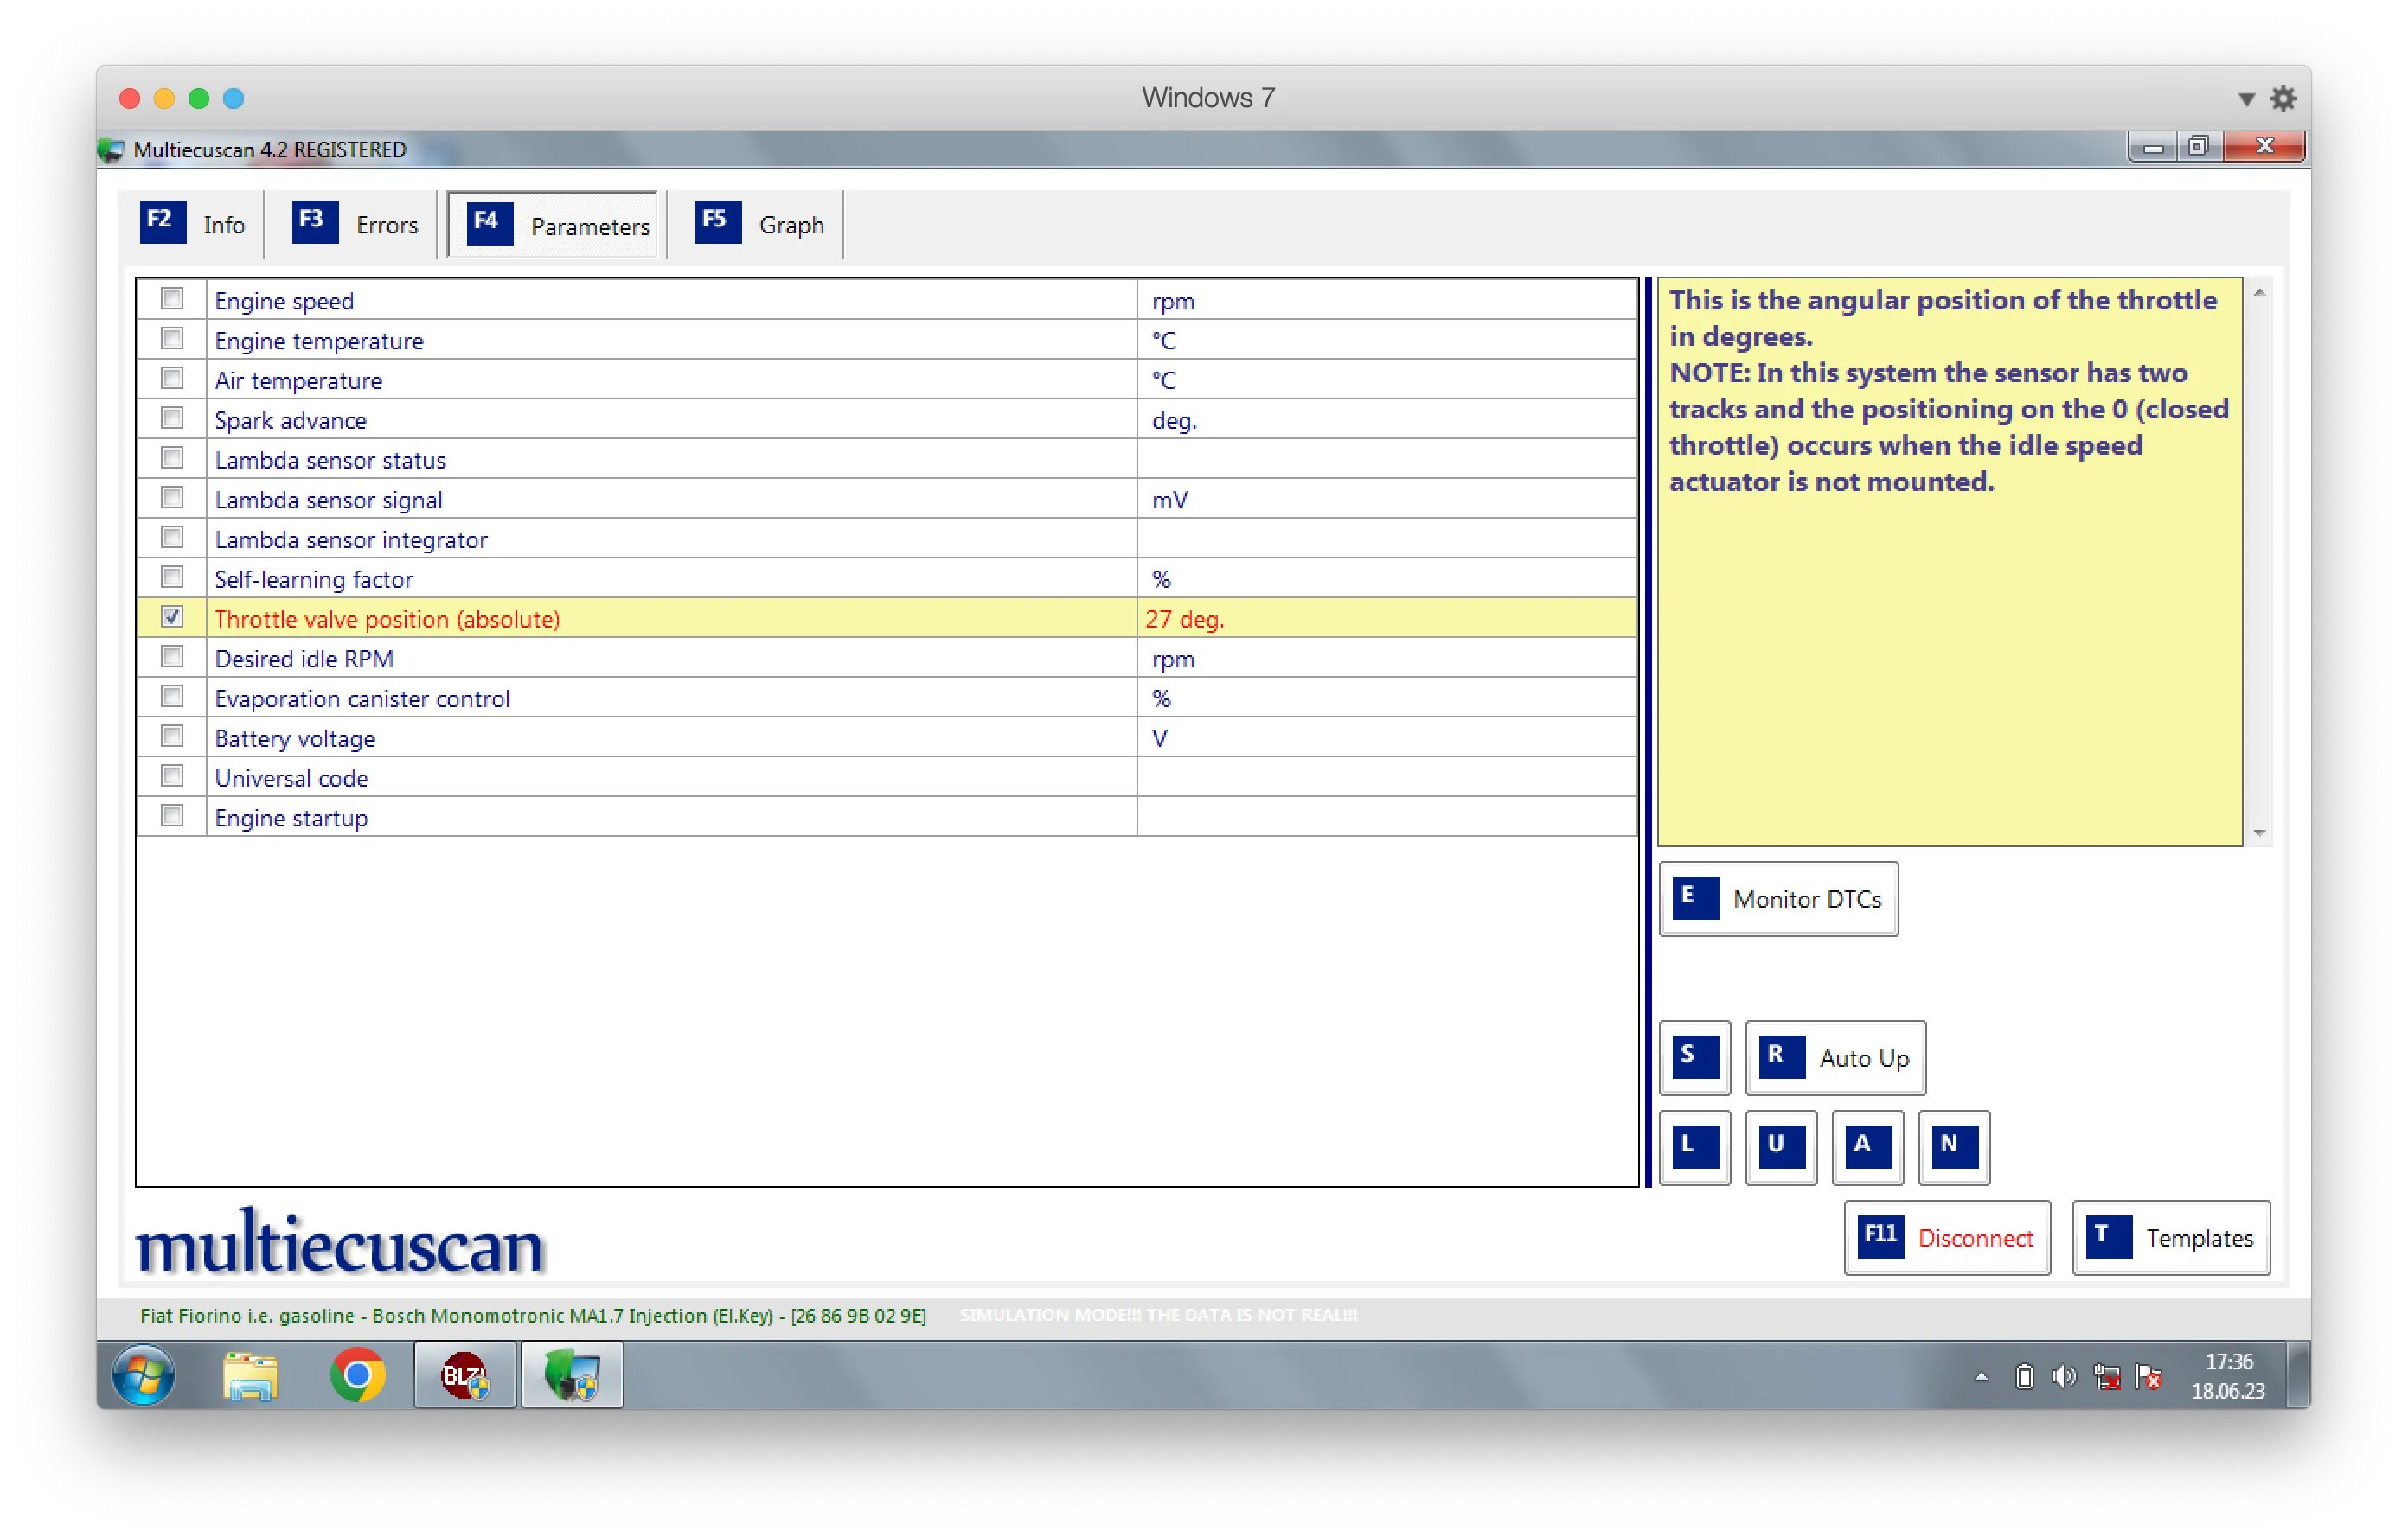The image size is (2408, 1537).
Task: Click the U key button
Action: pos(1780,1146)
